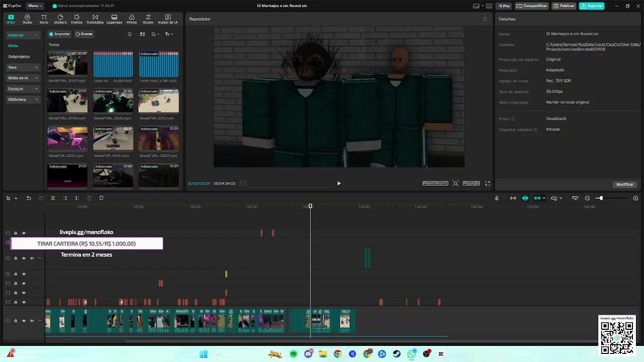644x362 pixels.
Task: Delete right of playhead tool
Action: click(x=76, y=198)
